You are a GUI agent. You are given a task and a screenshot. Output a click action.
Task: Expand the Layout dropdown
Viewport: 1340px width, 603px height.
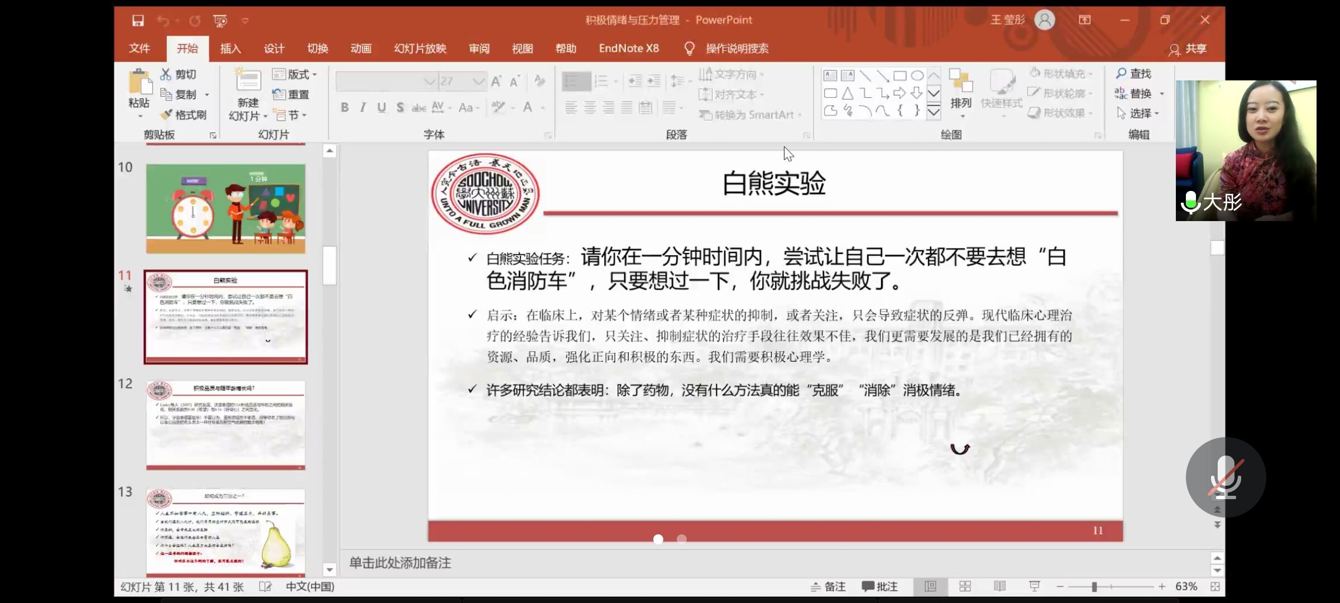[x=295, y=74]
